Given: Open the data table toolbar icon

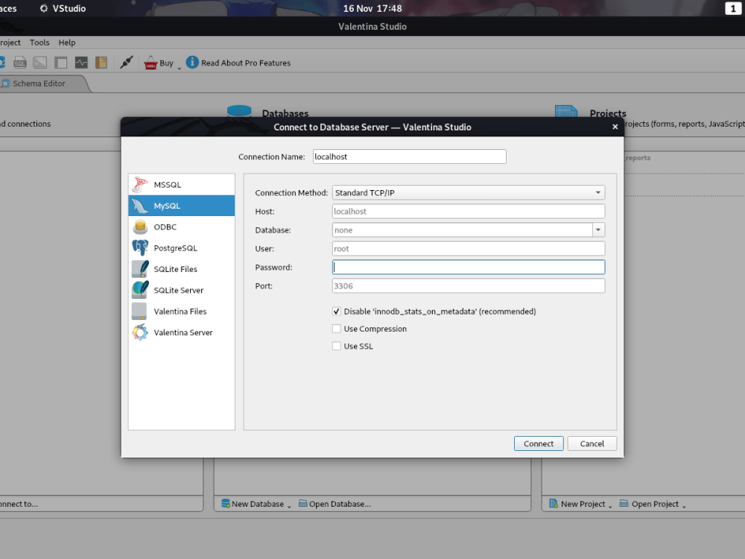Looking at the screenshot, I should point(61,63).
